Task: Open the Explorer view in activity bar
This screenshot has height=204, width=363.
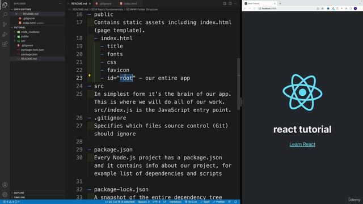Action: [x=5, y=5]
